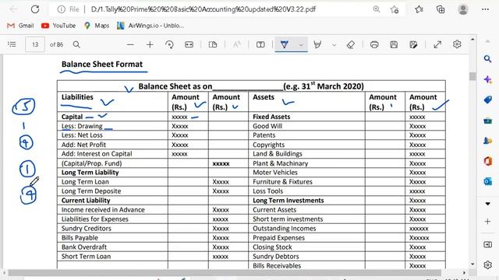Open the Maps bookmark
The image size is (499, 280).
(x=97, y=26)
